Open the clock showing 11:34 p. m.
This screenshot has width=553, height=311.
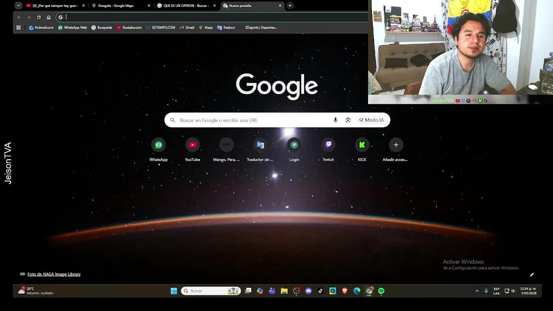tap(528, 291)
